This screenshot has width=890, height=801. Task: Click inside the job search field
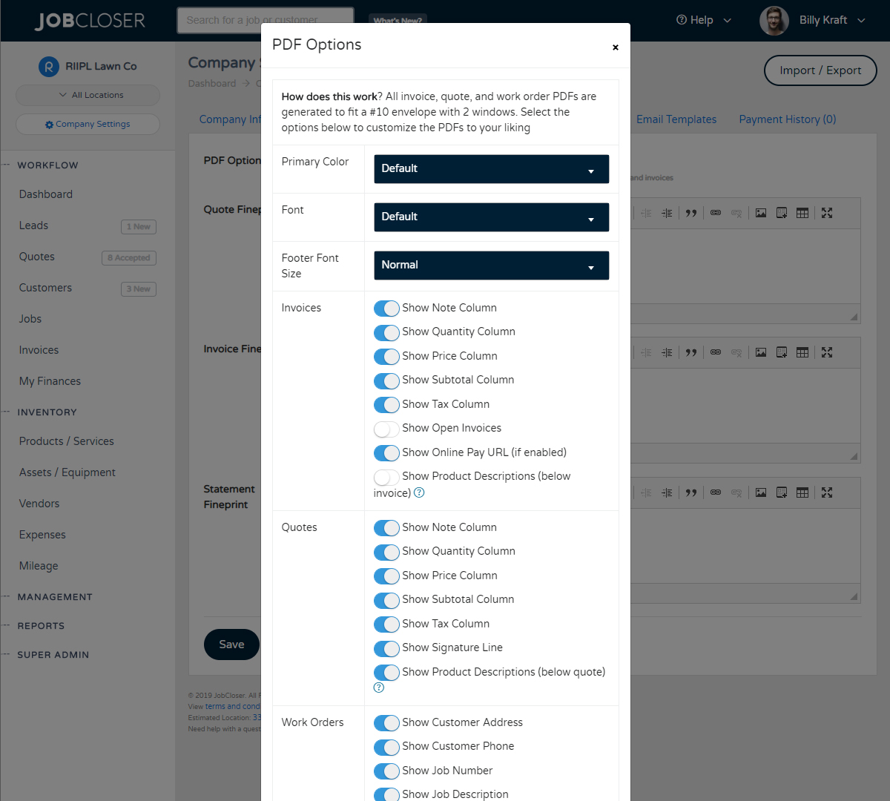[x=265, y=20]
